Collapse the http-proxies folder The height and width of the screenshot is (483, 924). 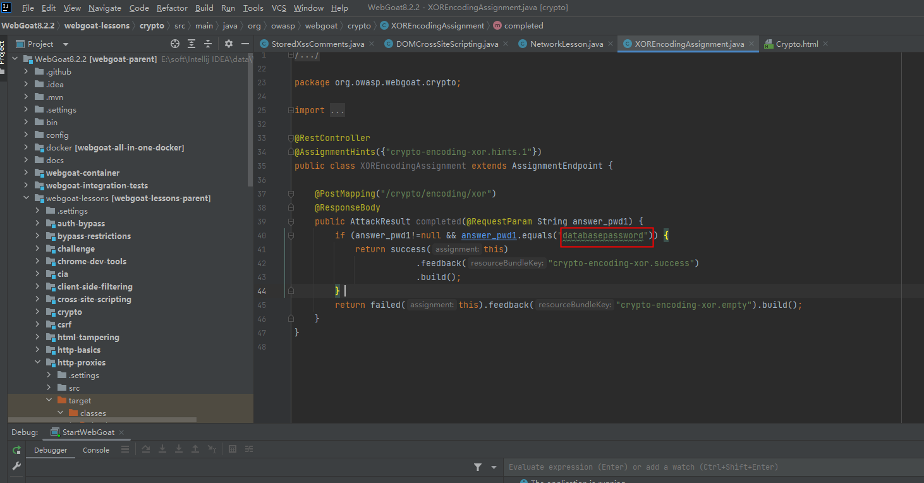pyautogui.click(x=37, y=362)
